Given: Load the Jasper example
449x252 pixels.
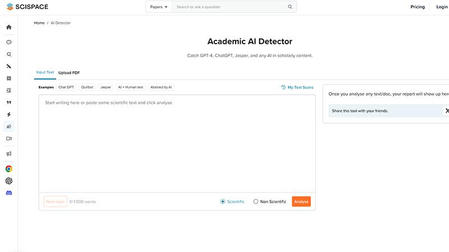Looking at the screenshot, I should tap(106, 87).
